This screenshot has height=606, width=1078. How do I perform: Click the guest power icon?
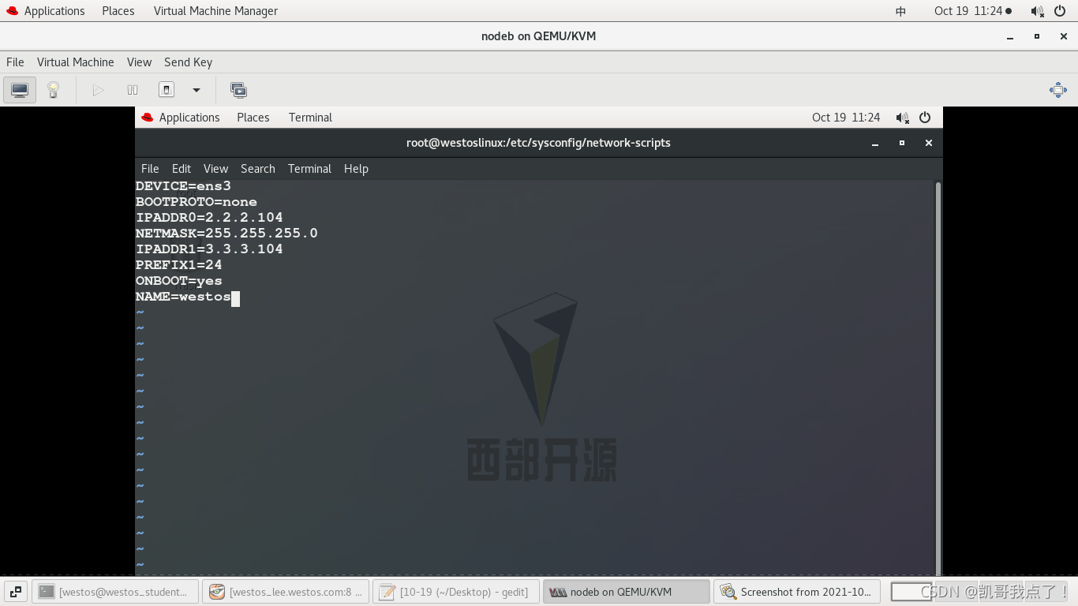coord(923,117)
